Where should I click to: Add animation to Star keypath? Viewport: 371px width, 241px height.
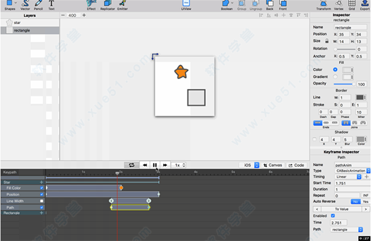pyautogui.click(x=41, y=182)
